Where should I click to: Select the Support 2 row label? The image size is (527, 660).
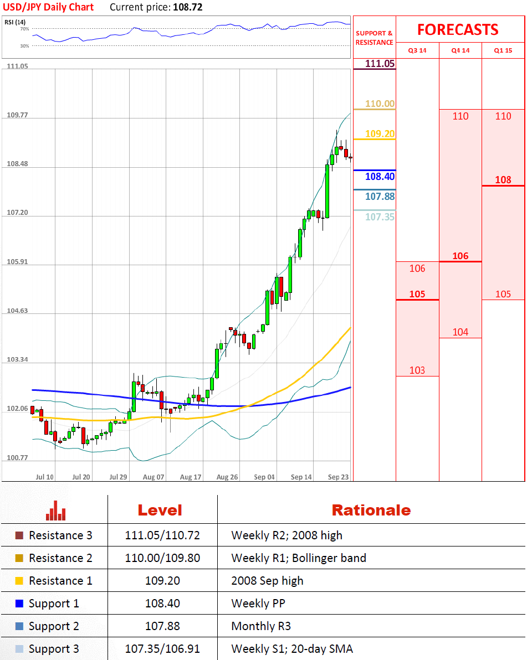(54, 627)
